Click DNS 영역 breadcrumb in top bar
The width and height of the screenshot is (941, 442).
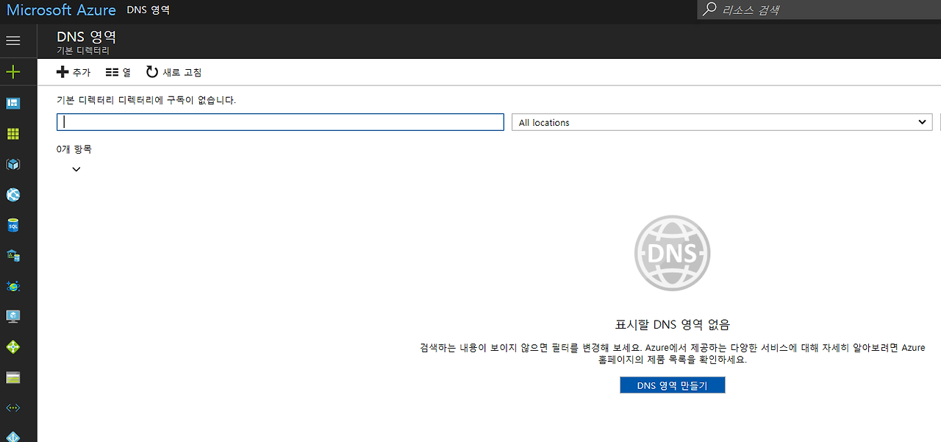coord(149,10)
